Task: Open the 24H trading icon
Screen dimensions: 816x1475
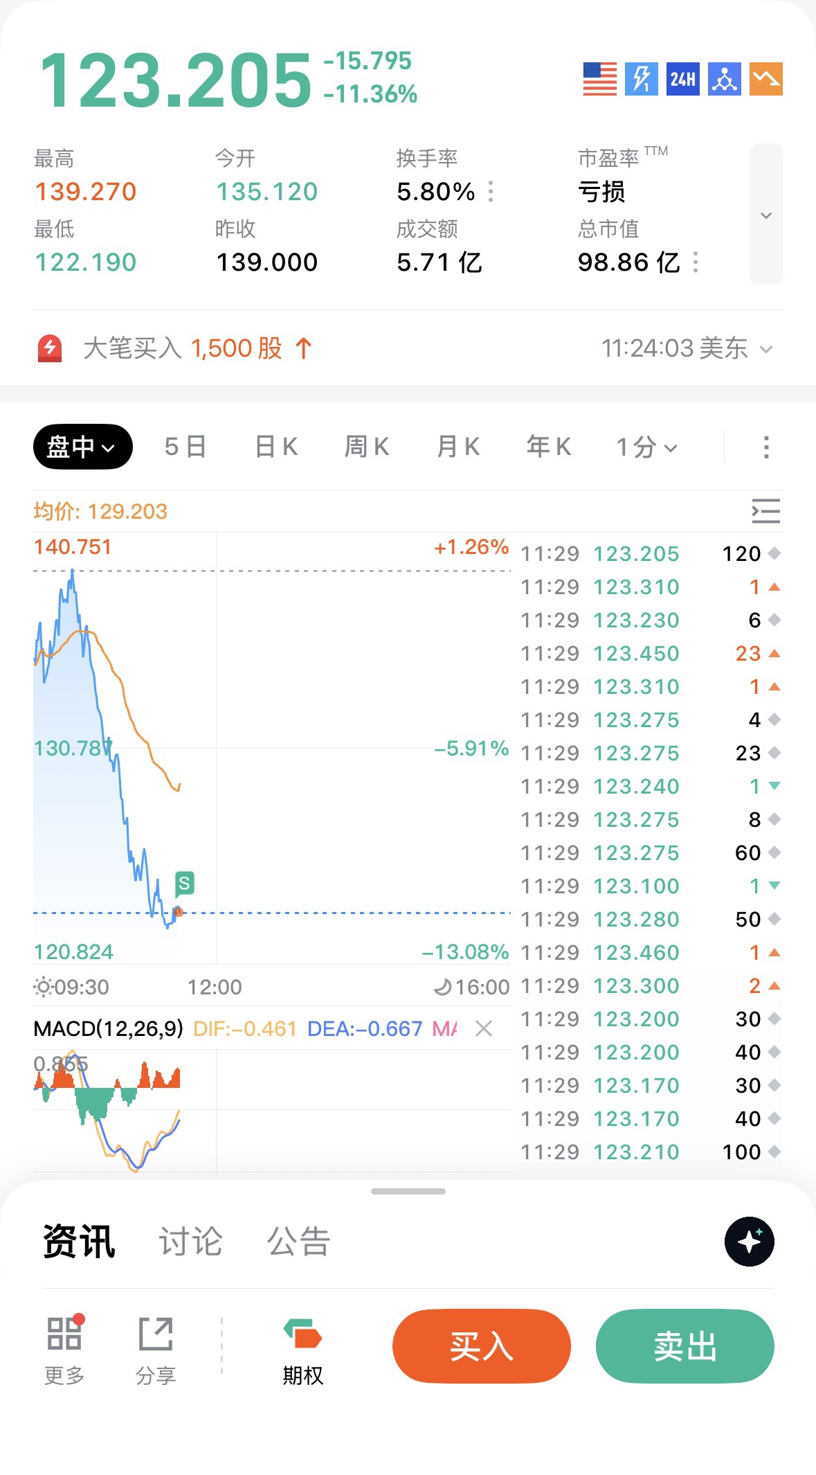Action: (x=682, y=79)
